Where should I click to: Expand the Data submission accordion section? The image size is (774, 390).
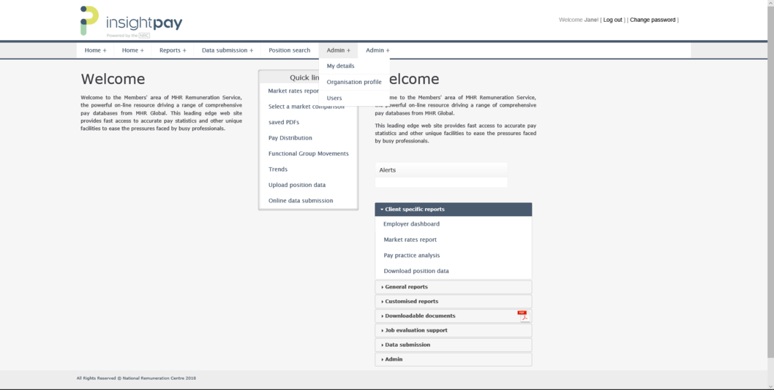click(x=407, y=345)
